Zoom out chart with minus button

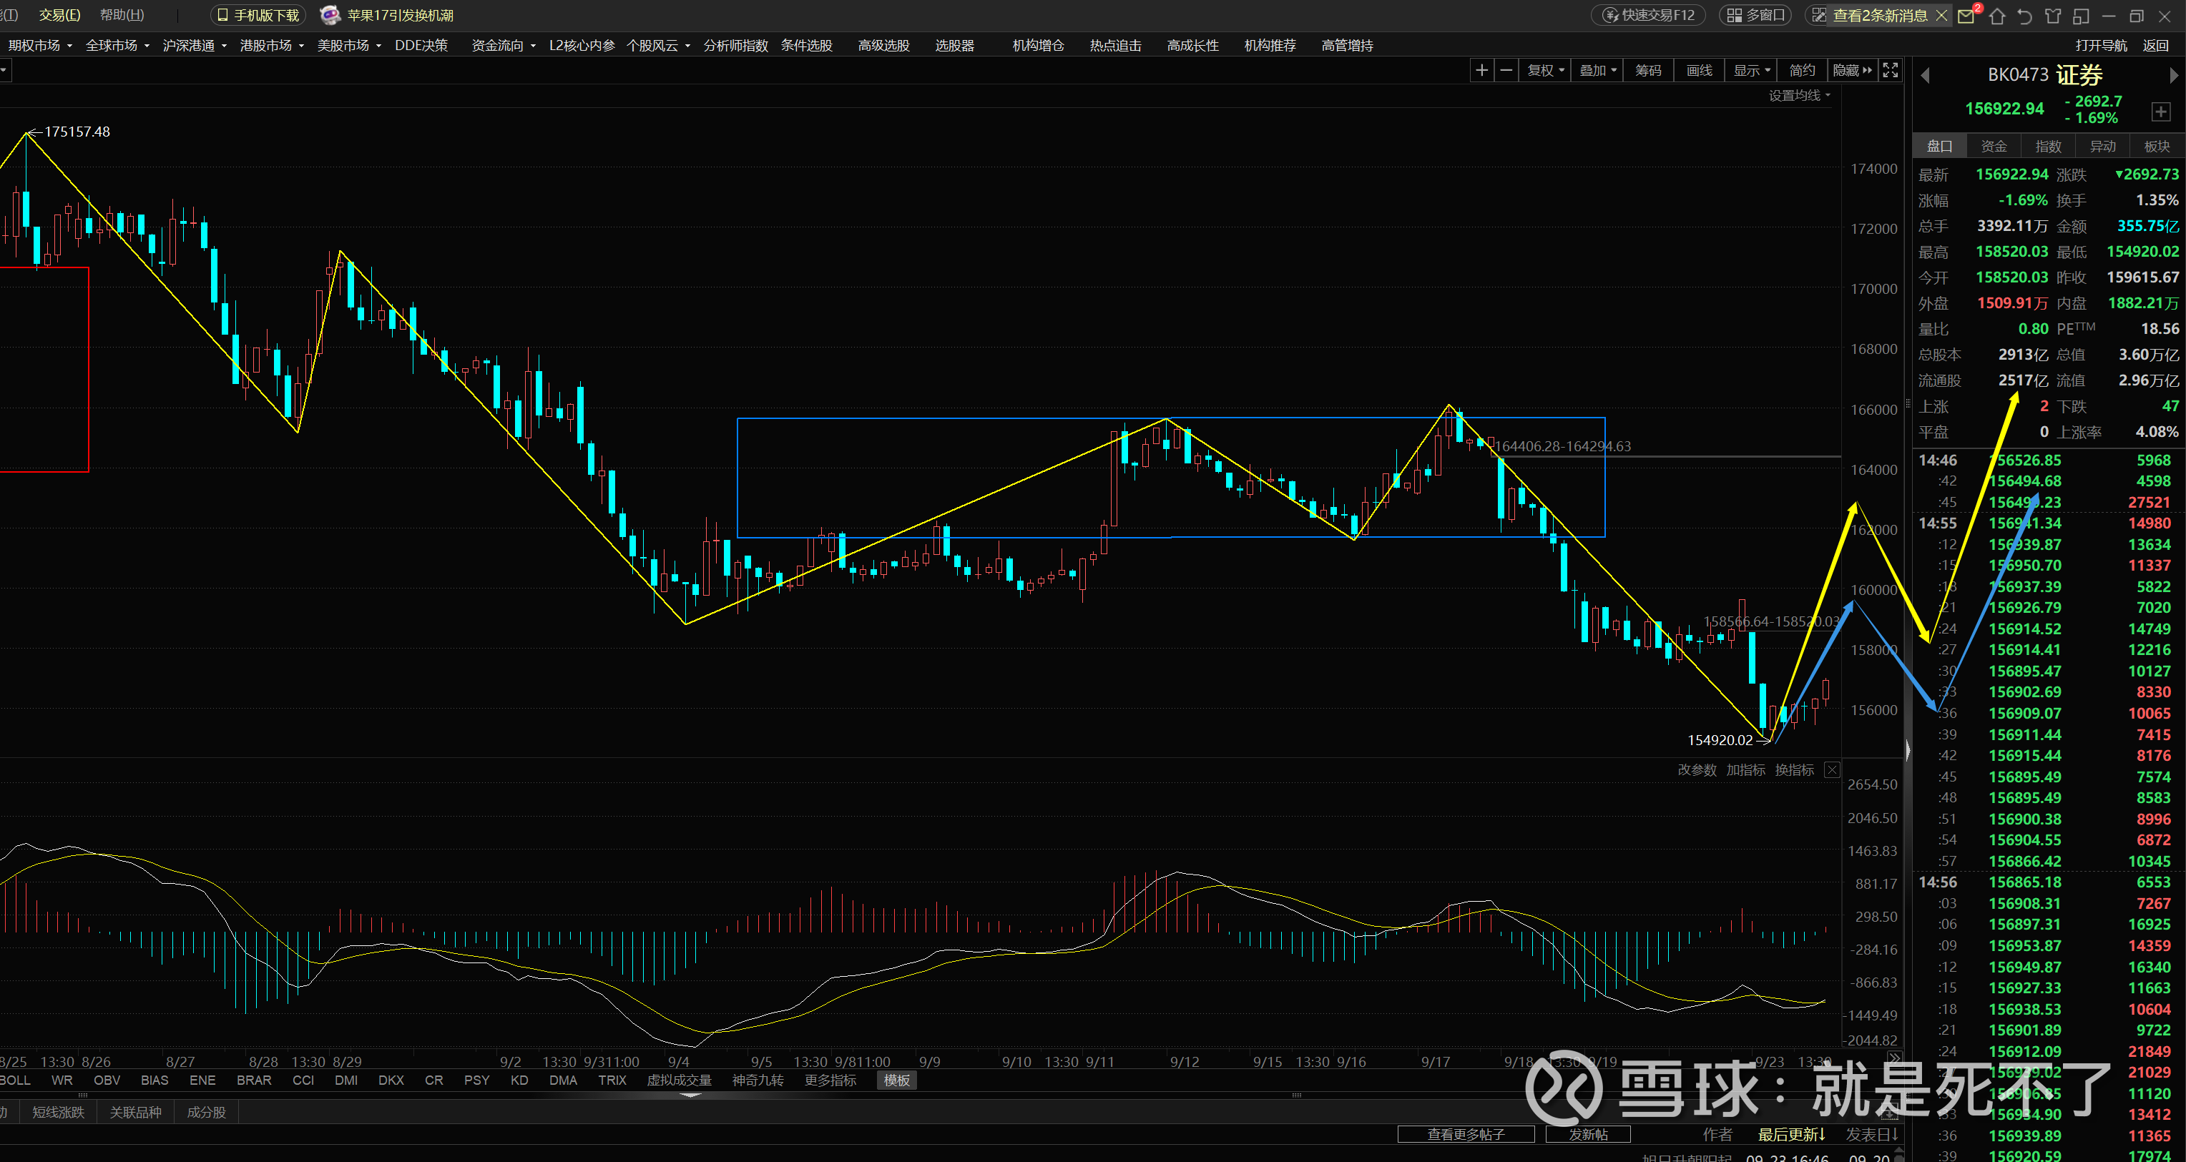point(1506,70)
